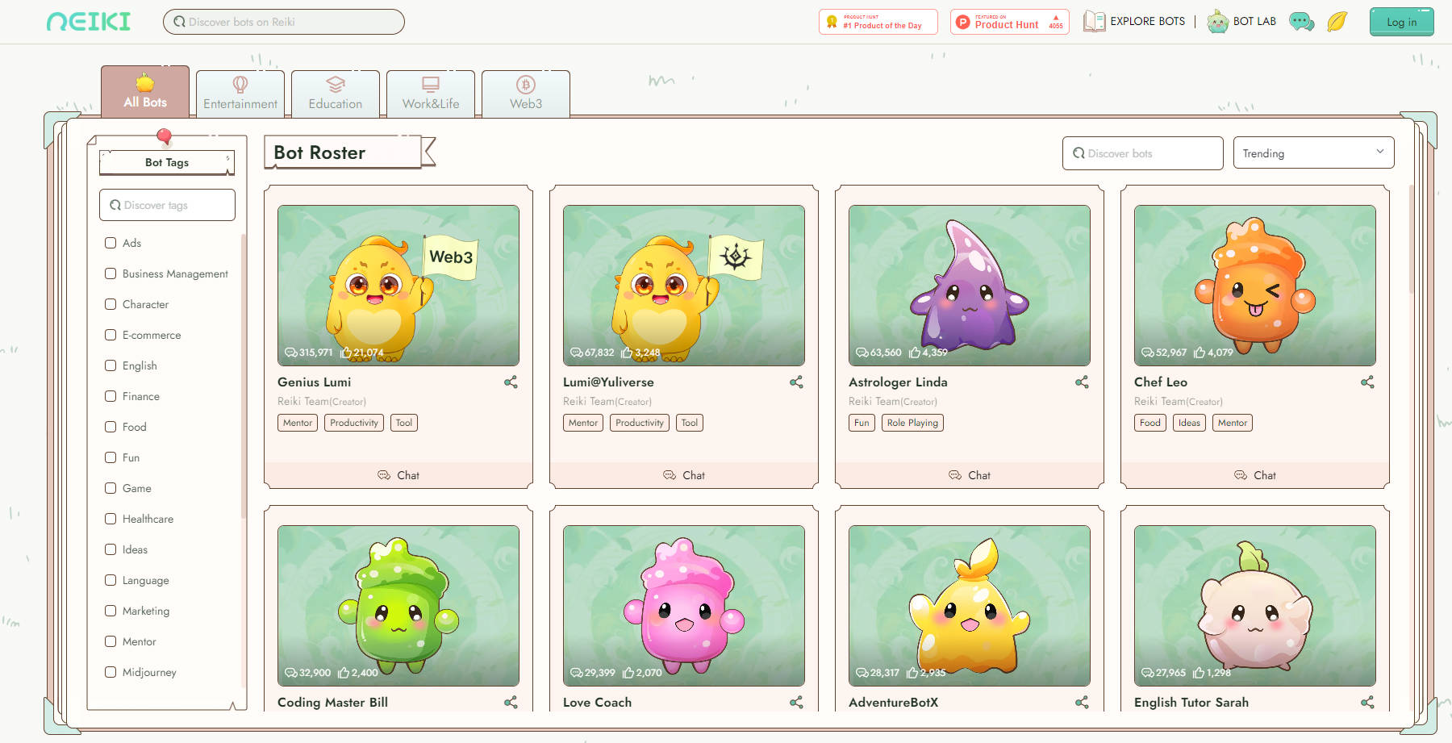Start Chat with Lumi@Yuliverse
This screenshot has width=1452, height=743.
click(683, 475)
